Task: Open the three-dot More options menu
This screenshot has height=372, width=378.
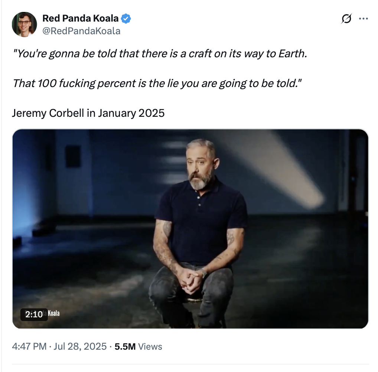Action: click(363, 19)
